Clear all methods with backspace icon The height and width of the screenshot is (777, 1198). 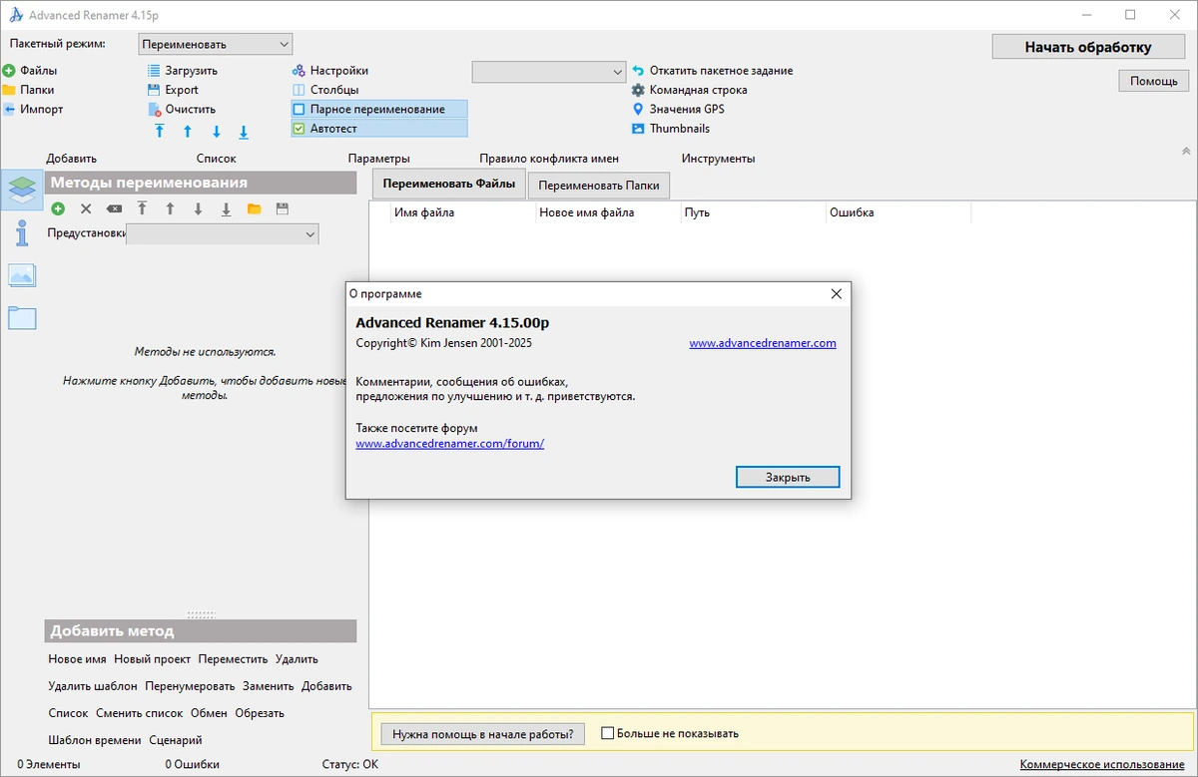(x=114, y=208)
